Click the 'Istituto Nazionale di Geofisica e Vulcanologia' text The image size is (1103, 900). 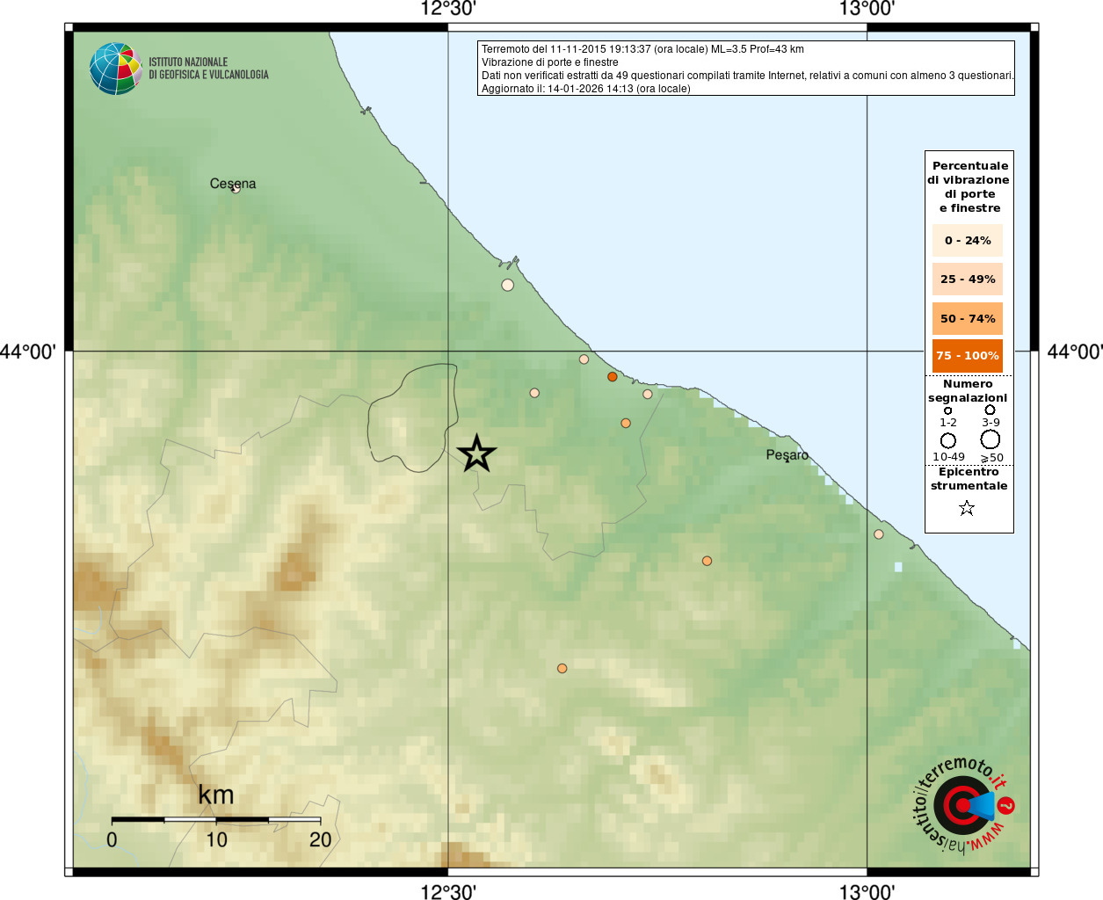208,69
